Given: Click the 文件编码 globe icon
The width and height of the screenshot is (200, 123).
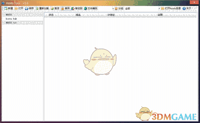Looking at the screenshot, I should tap(85, 9).
